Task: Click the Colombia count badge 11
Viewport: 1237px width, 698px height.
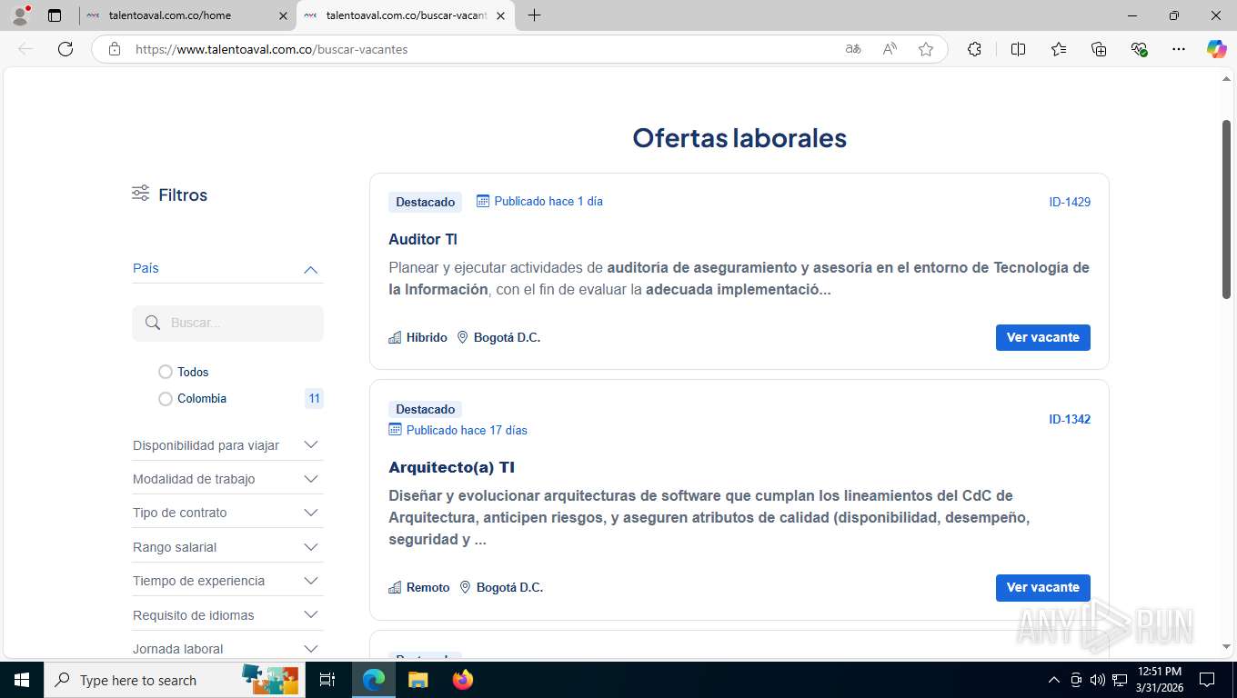Action: click(x=314, y=398)
